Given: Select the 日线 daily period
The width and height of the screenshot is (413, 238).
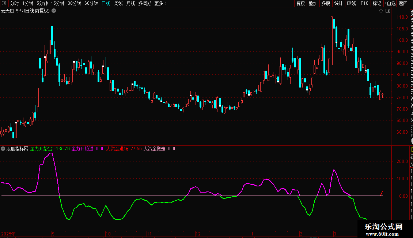Looking at the screenshot, I should 106,3.
